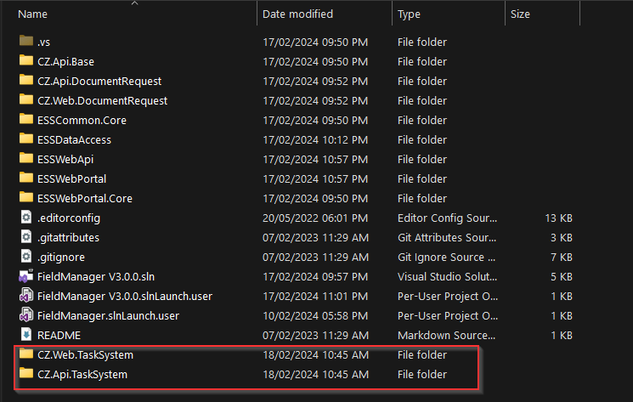Select the FieldManager V3.0.0.sln Visual Studio icon
Screen dimensions: 633x402
26,276
